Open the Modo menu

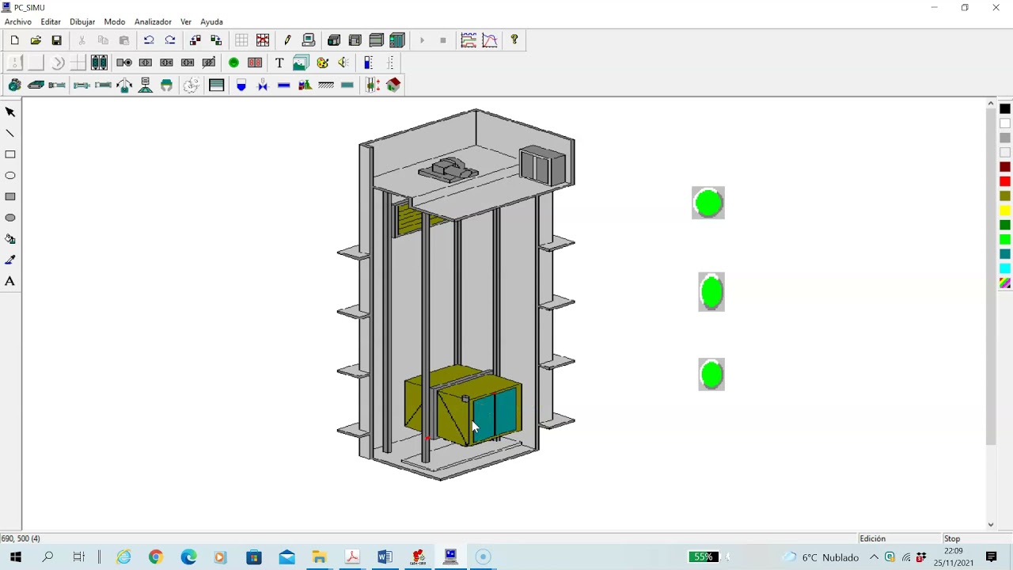click(115, 22)
